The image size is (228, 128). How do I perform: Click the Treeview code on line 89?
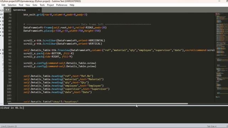click(x=119, y=50)
